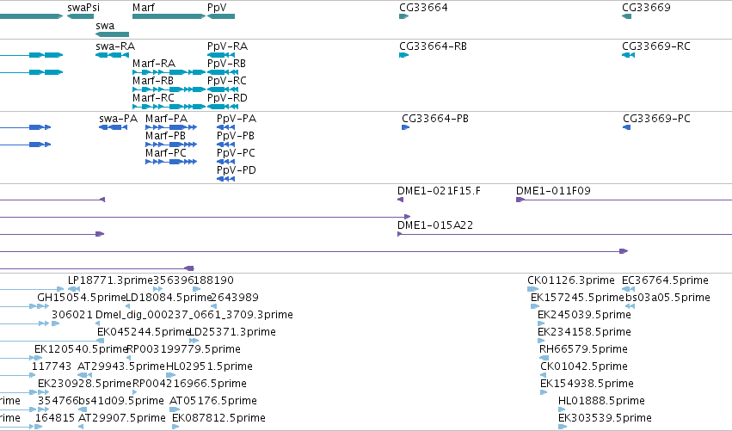Select protein Marf-PA

click(x=171, y=127)
